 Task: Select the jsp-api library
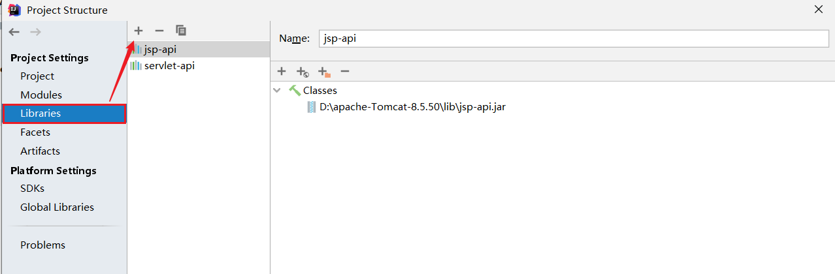(x=199, y=50)
